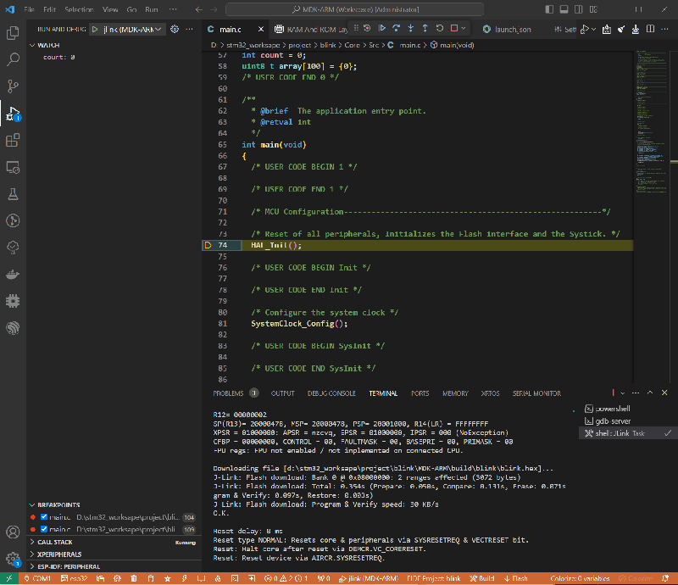Click Step Over in the debug toolbar

tap(396, 27)
